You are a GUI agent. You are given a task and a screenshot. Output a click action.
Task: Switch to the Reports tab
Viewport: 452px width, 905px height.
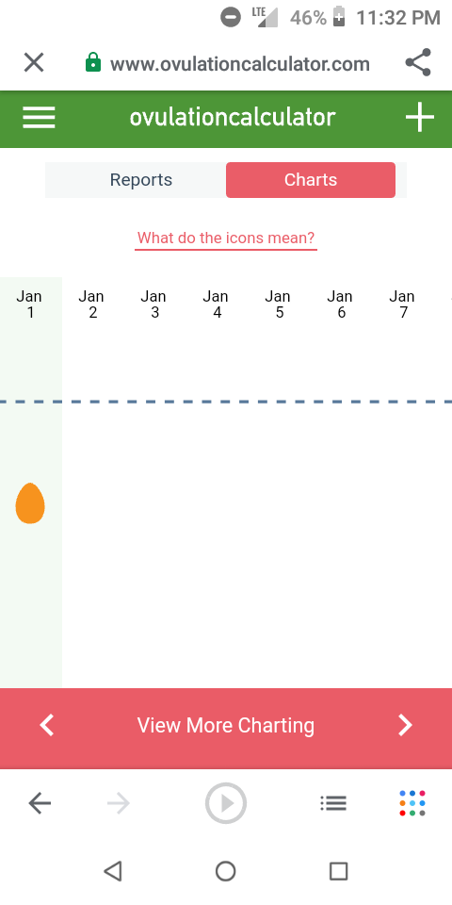coord(141,180)
